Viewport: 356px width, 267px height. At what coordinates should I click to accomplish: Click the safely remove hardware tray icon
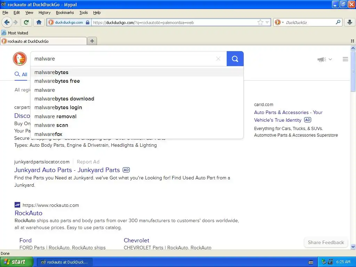pyautogui.click(x=324, y=262)
